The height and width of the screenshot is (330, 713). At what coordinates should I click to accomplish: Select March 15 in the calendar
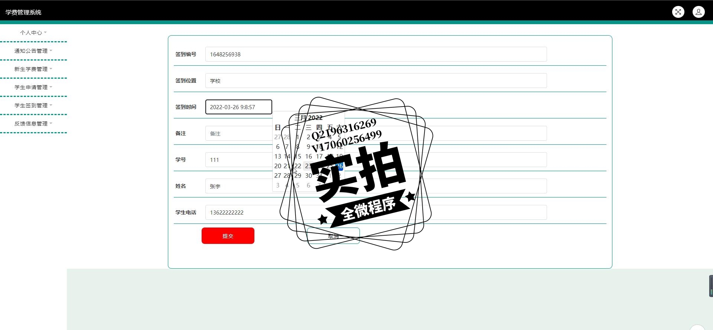pos(298,156)
